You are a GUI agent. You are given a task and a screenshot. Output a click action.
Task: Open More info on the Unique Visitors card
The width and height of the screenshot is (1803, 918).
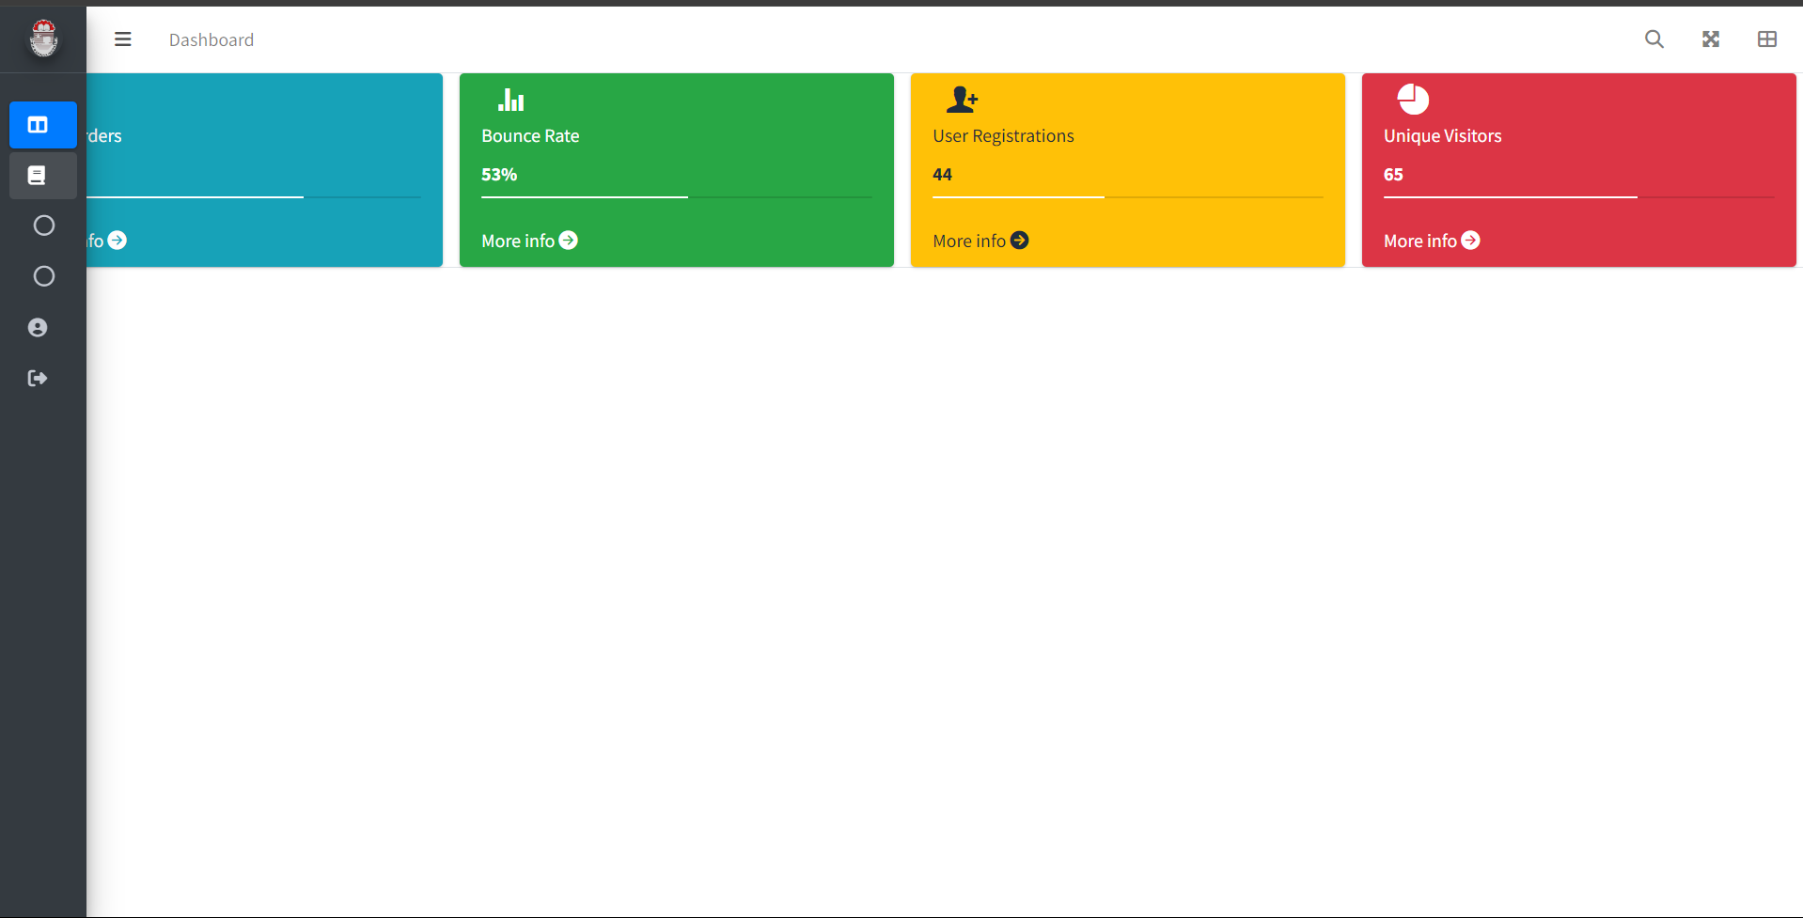[x=1431, y=241]
